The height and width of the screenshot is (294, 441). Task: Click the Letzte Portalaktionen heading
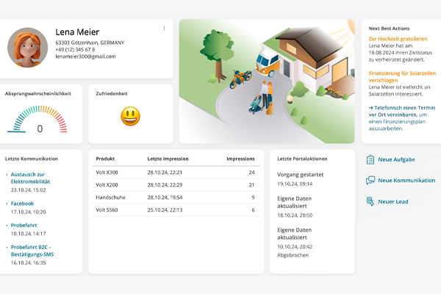[x=302, y=159]
